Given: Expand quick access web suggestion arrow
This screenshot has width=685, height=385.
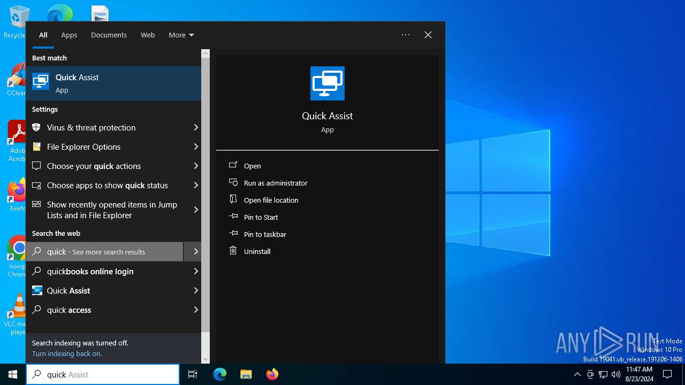Looking at the screenshot, I should click(196, 310).
